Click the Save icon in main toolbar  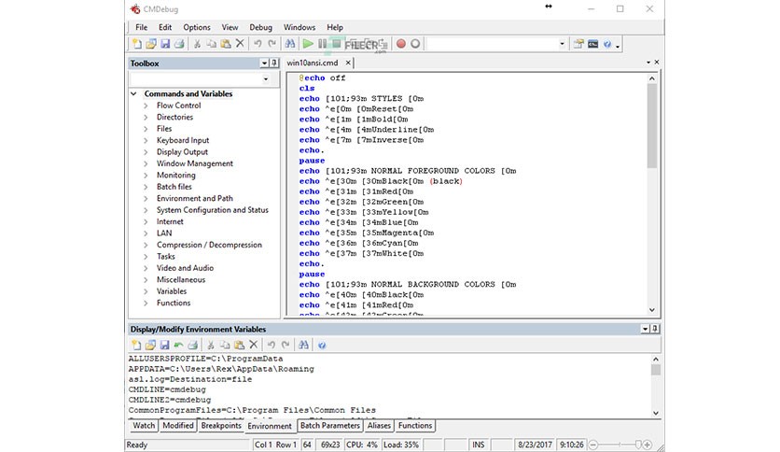(x=165, y=44)
